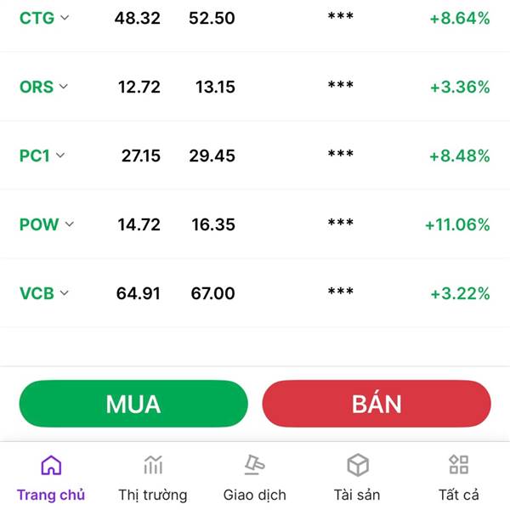Reveal hidden value in CTG row

(341, 16)
